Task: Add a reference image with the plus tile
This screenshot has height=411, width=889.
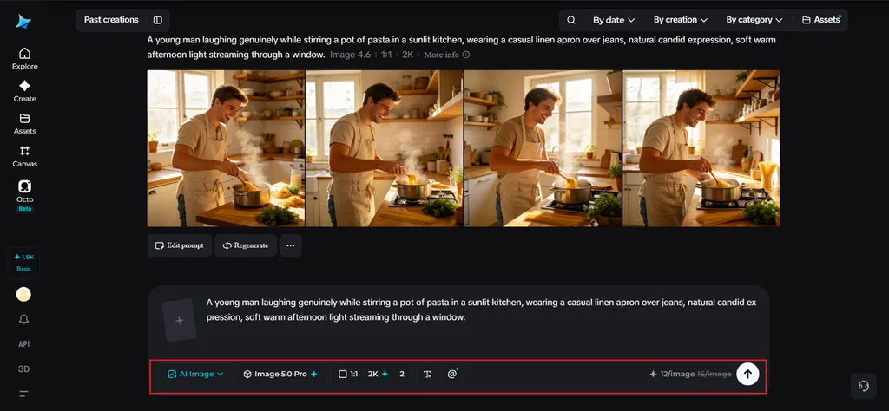Action: point(179,321)
